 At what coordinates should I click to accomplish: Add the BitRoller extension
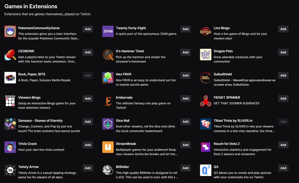click(186, 168)
